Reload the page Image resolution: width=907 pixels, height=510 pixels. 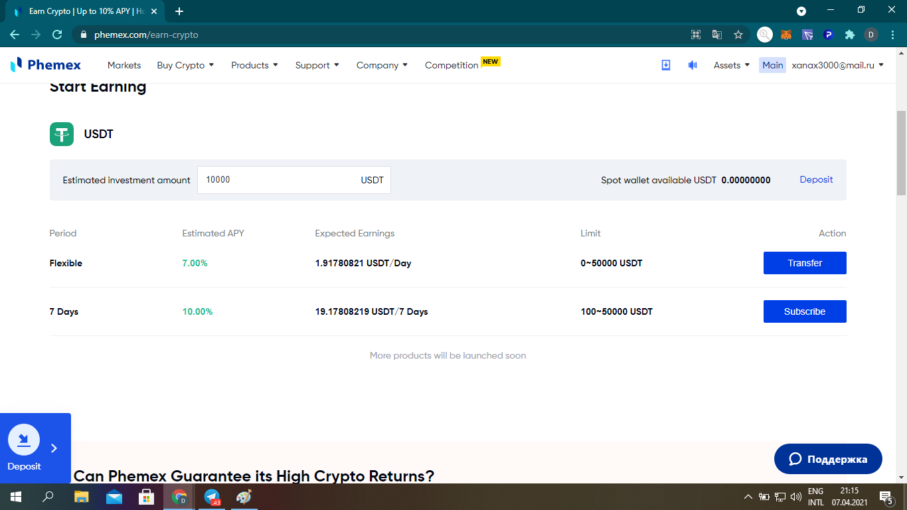click(57, 35)
